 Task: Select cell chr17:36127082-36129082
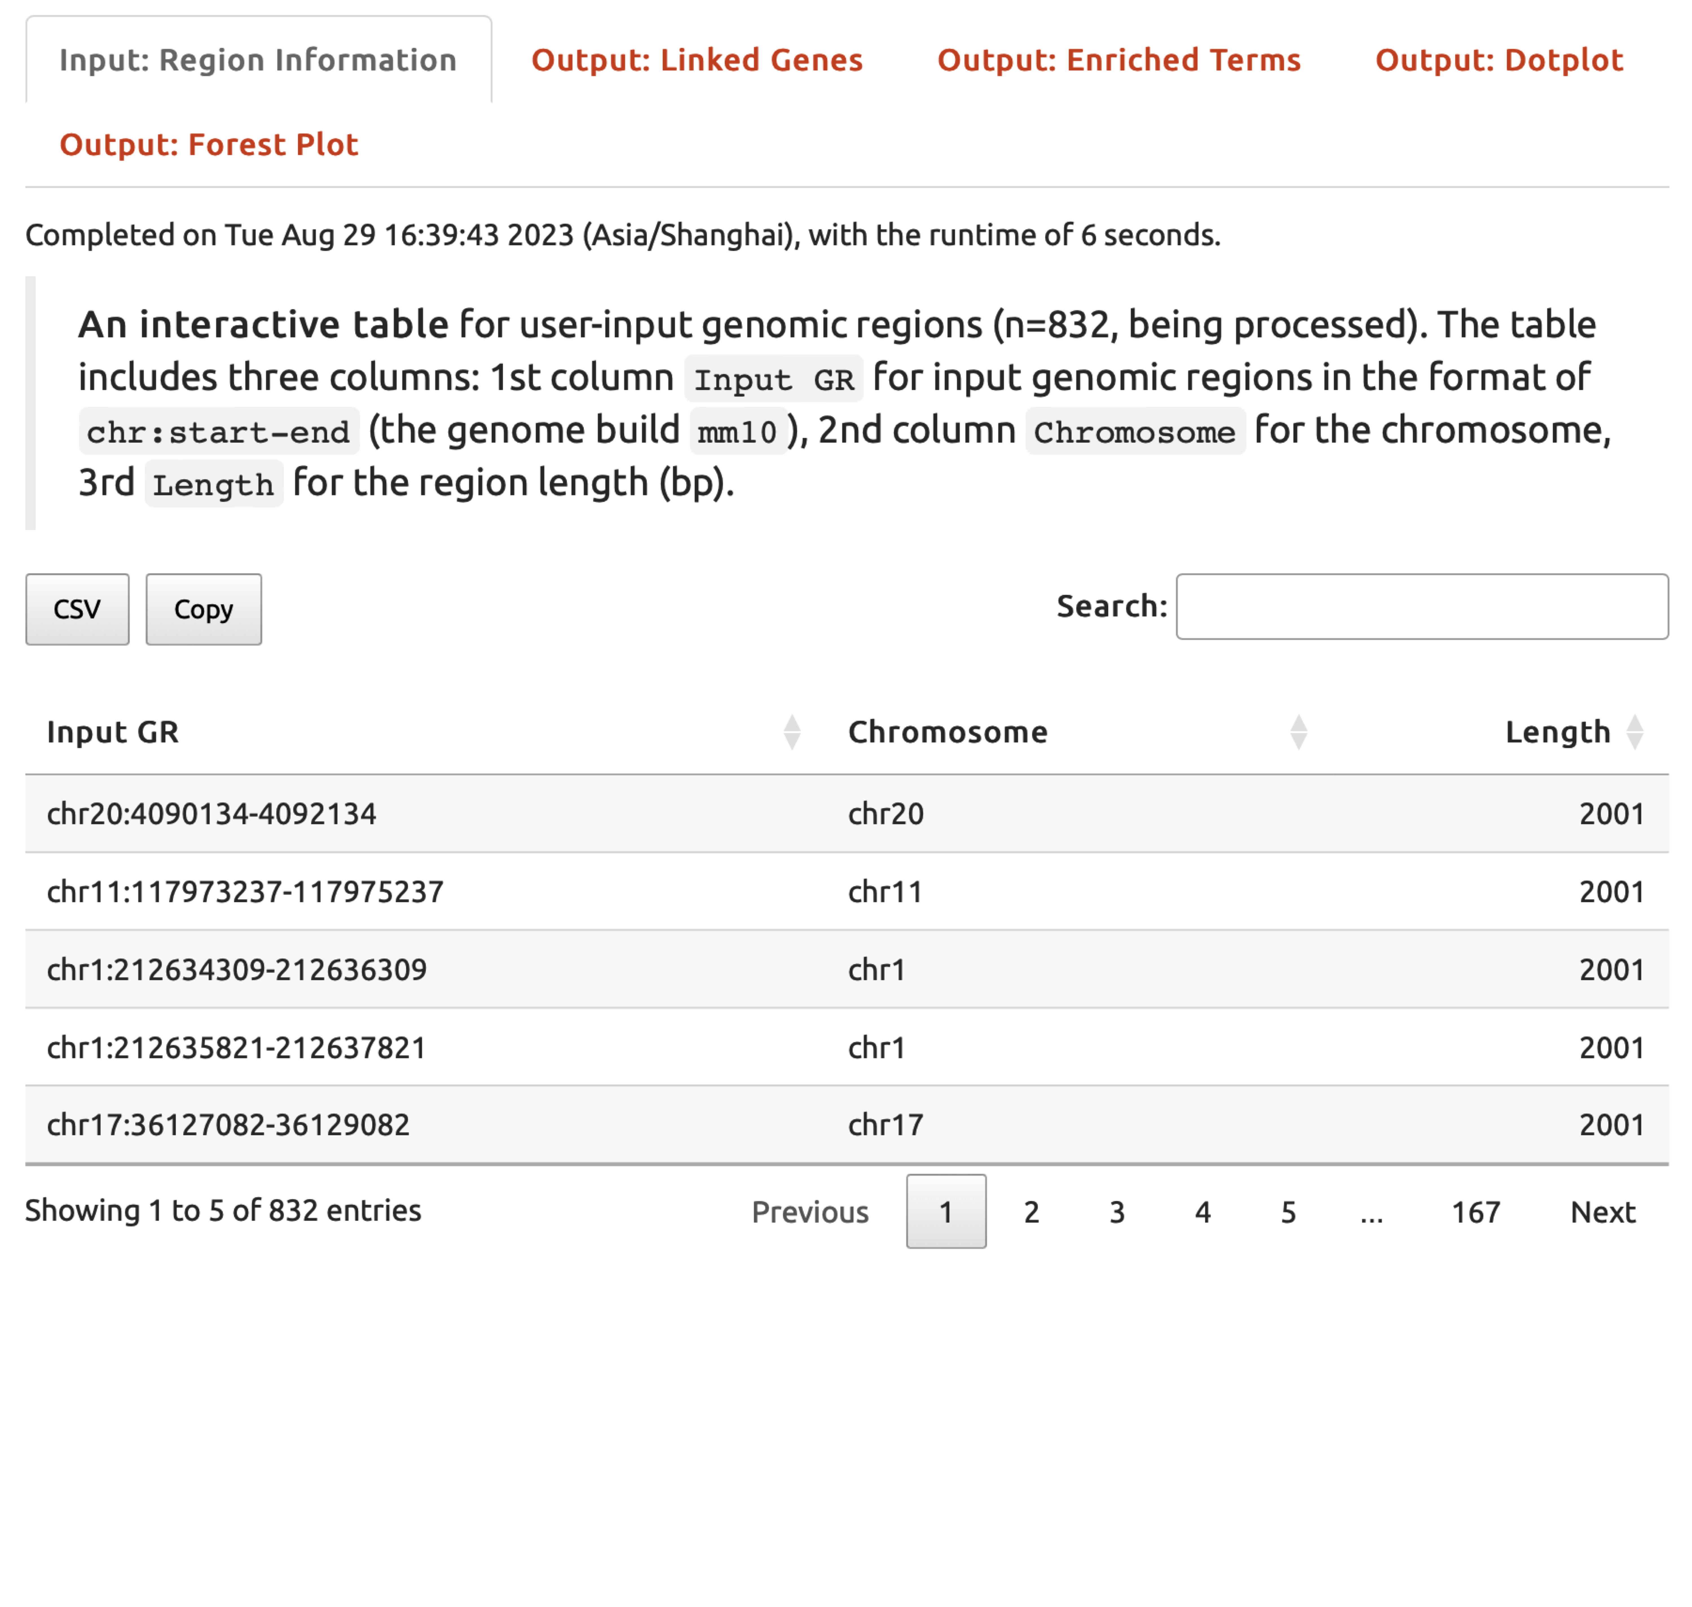[228, 1125]
